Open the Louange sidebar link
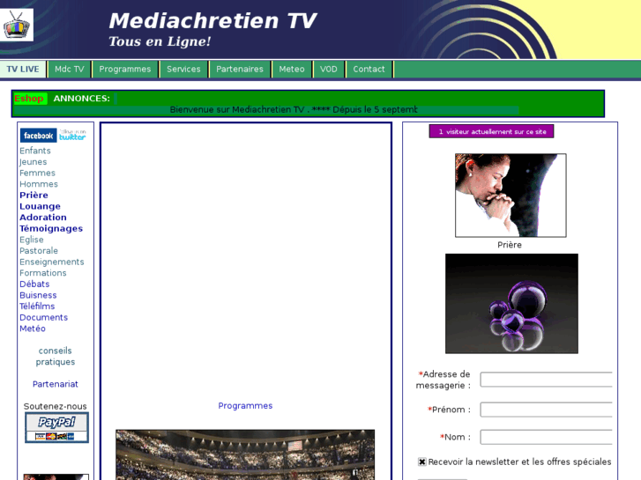Viewport: 641px width, 480px height. pyautogui.click(x=40, y=206)
